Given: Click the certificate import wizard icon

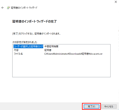Looking at the screenshot, I should (x=8, y=8).
